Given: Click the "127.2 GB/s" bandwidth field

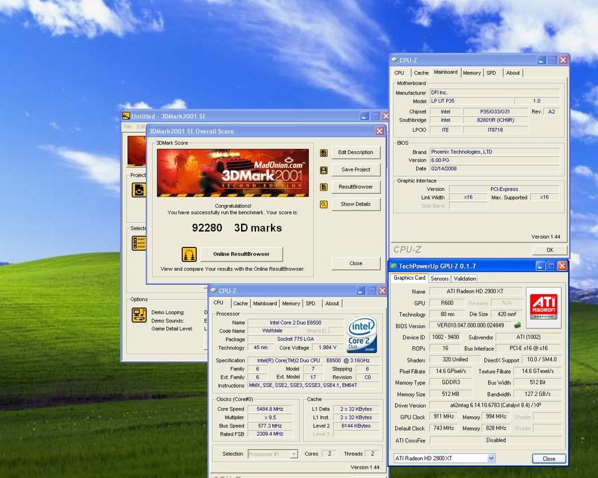Looking at the screenshot, I should [537, 394].
